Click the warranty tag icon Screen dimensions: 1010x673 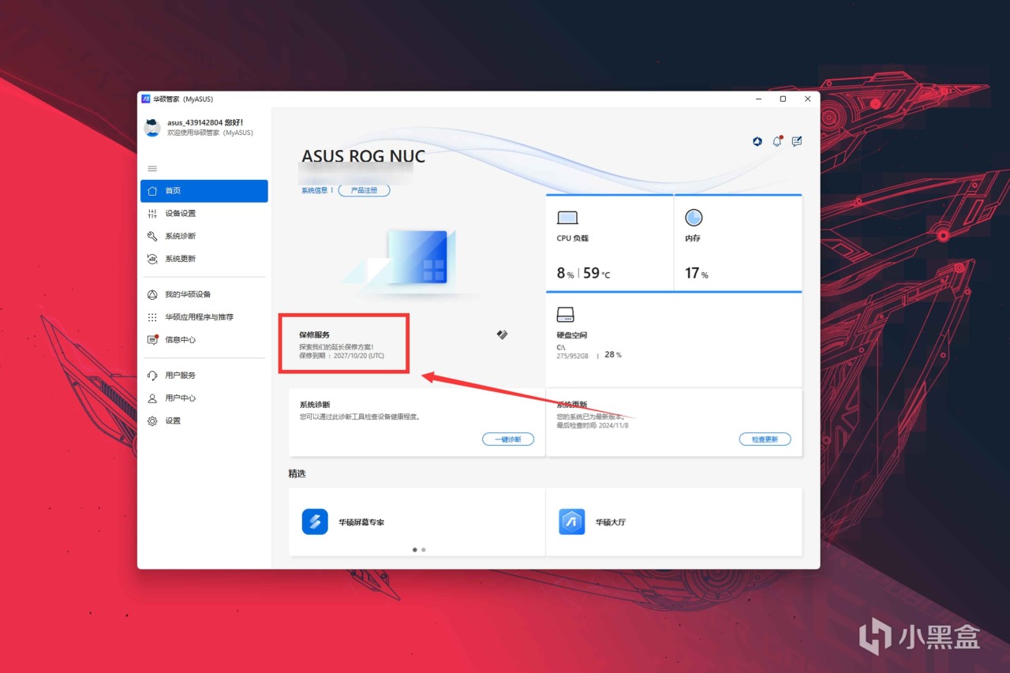(x=502, y=335)
